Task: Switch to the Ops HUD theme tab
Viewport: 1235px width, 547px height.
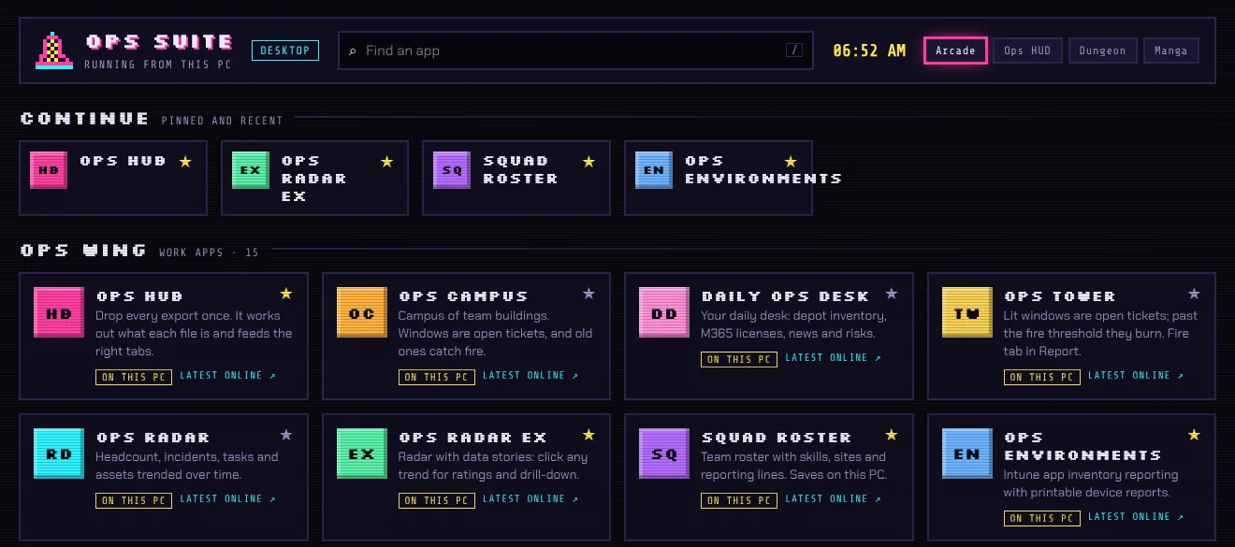Action: click(x=1027, y=50)
